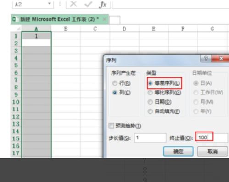
Task: Select column G header
Action: click(x=212, y=28)
